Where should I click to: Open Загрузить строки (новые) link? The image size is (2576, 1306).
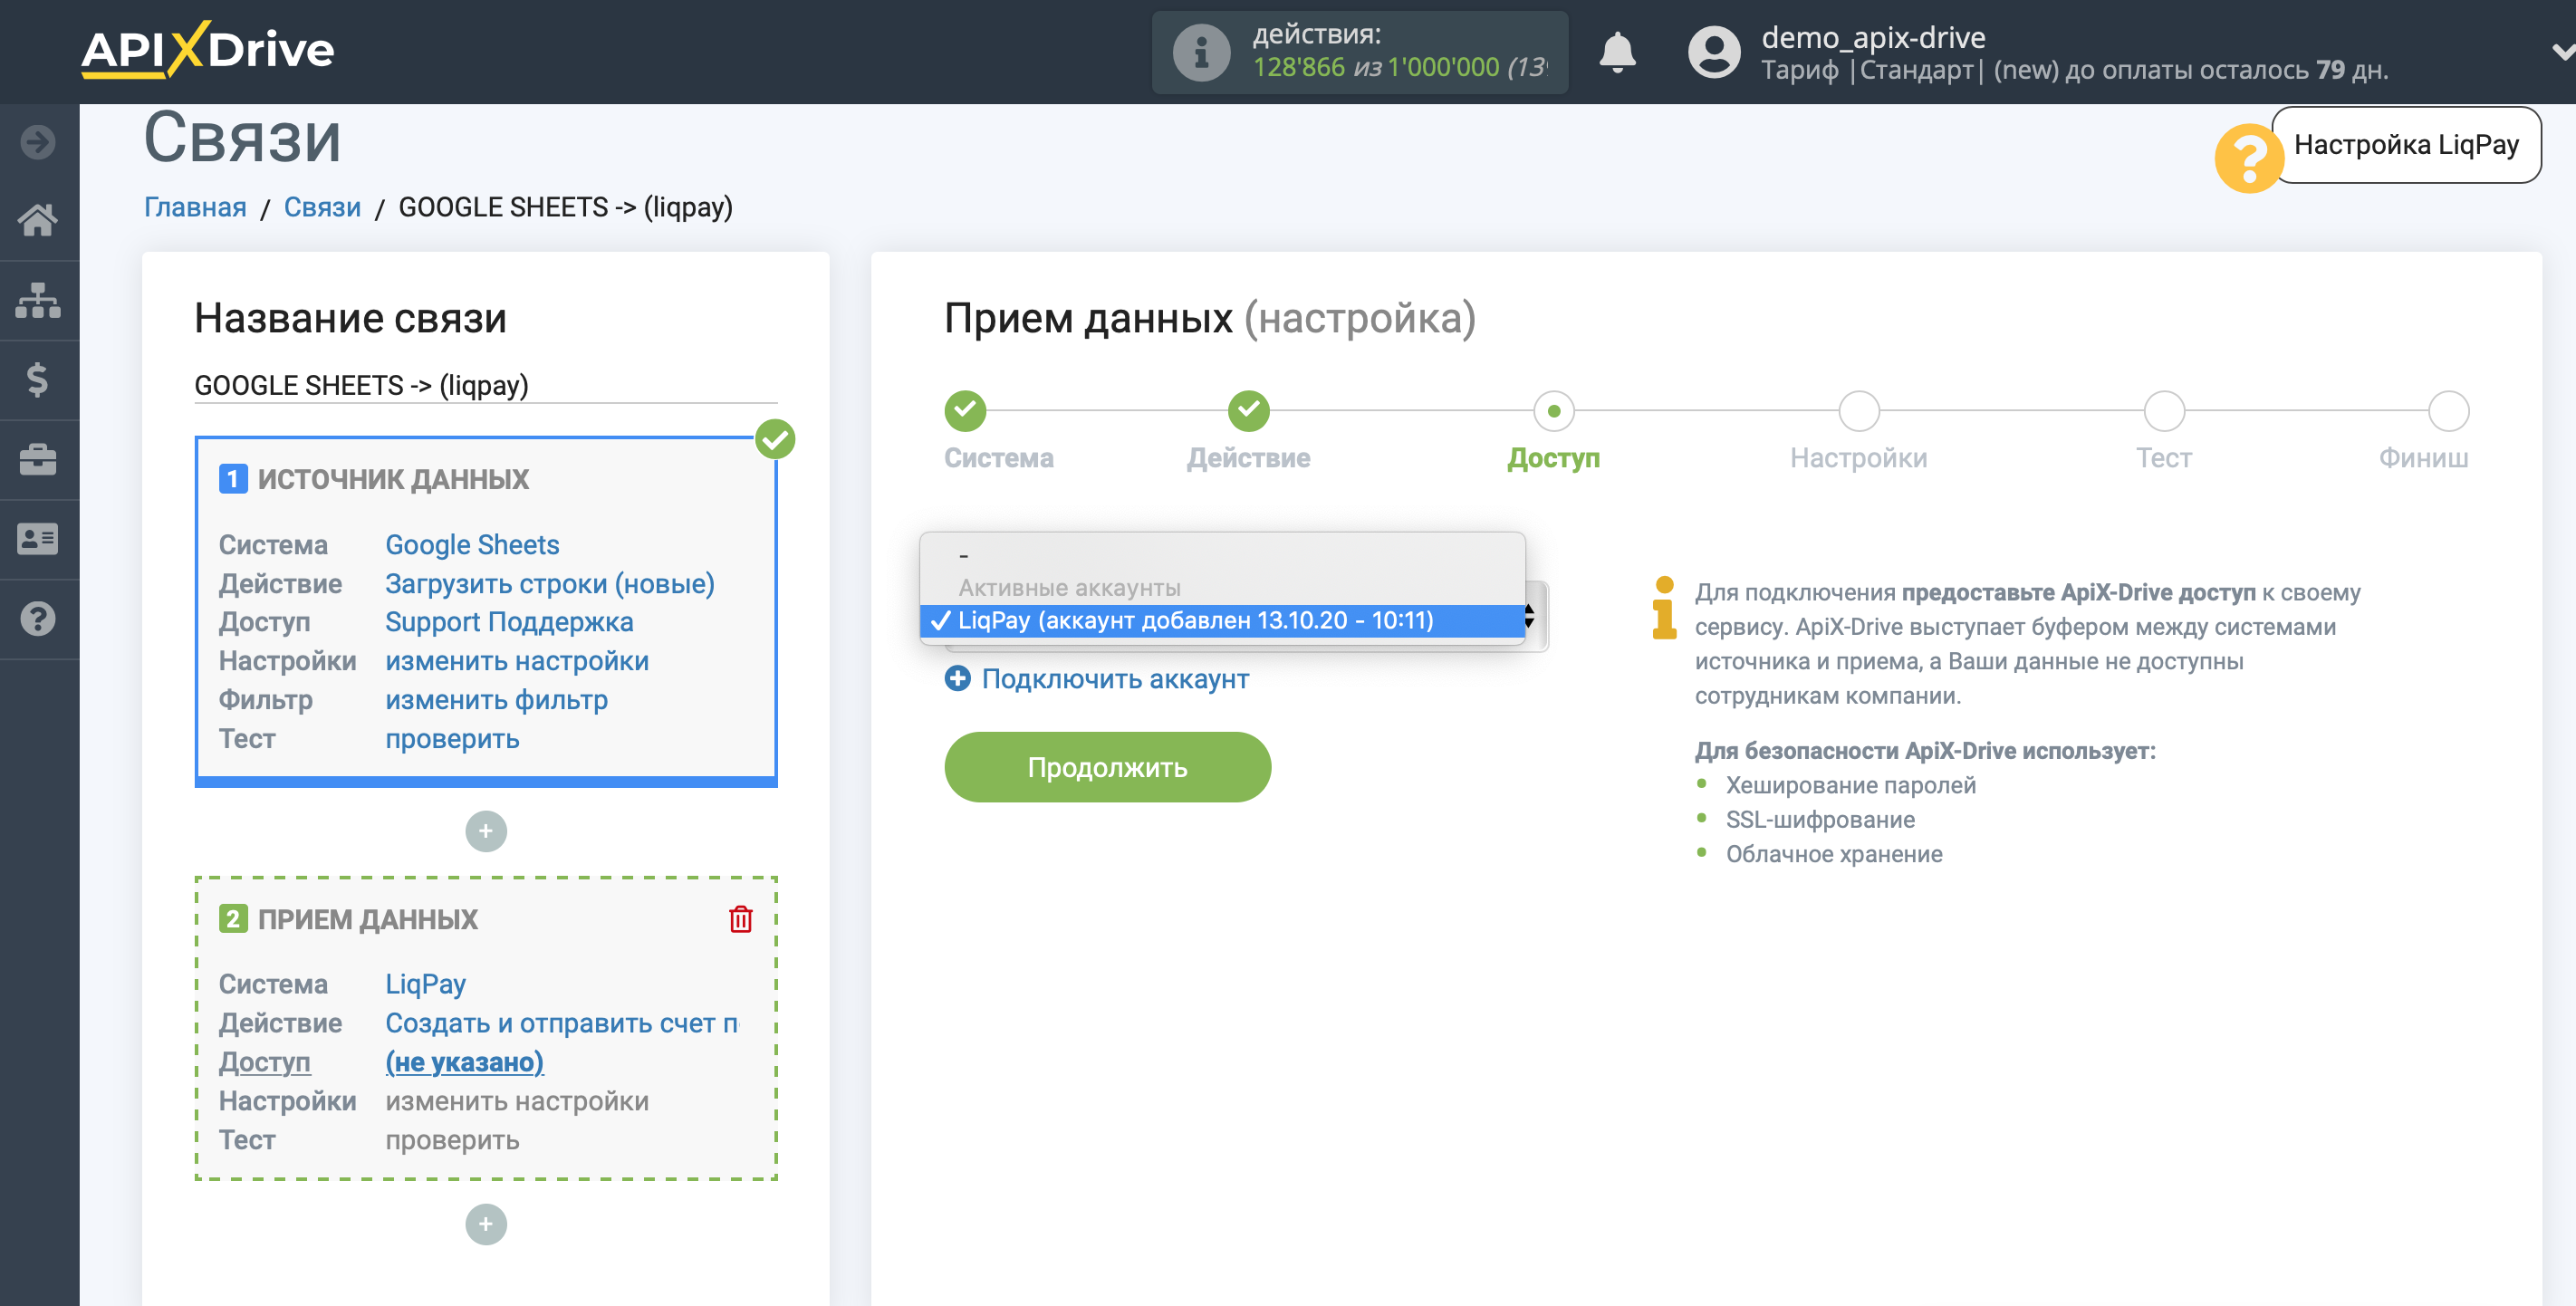[x=550, y=584]
